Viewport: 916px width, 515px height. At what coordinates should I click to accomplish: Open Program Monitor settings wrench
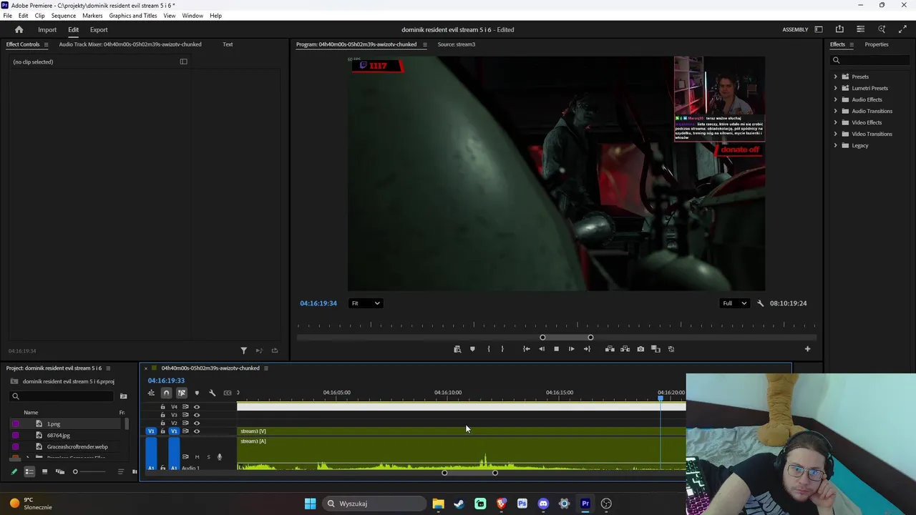760,303
